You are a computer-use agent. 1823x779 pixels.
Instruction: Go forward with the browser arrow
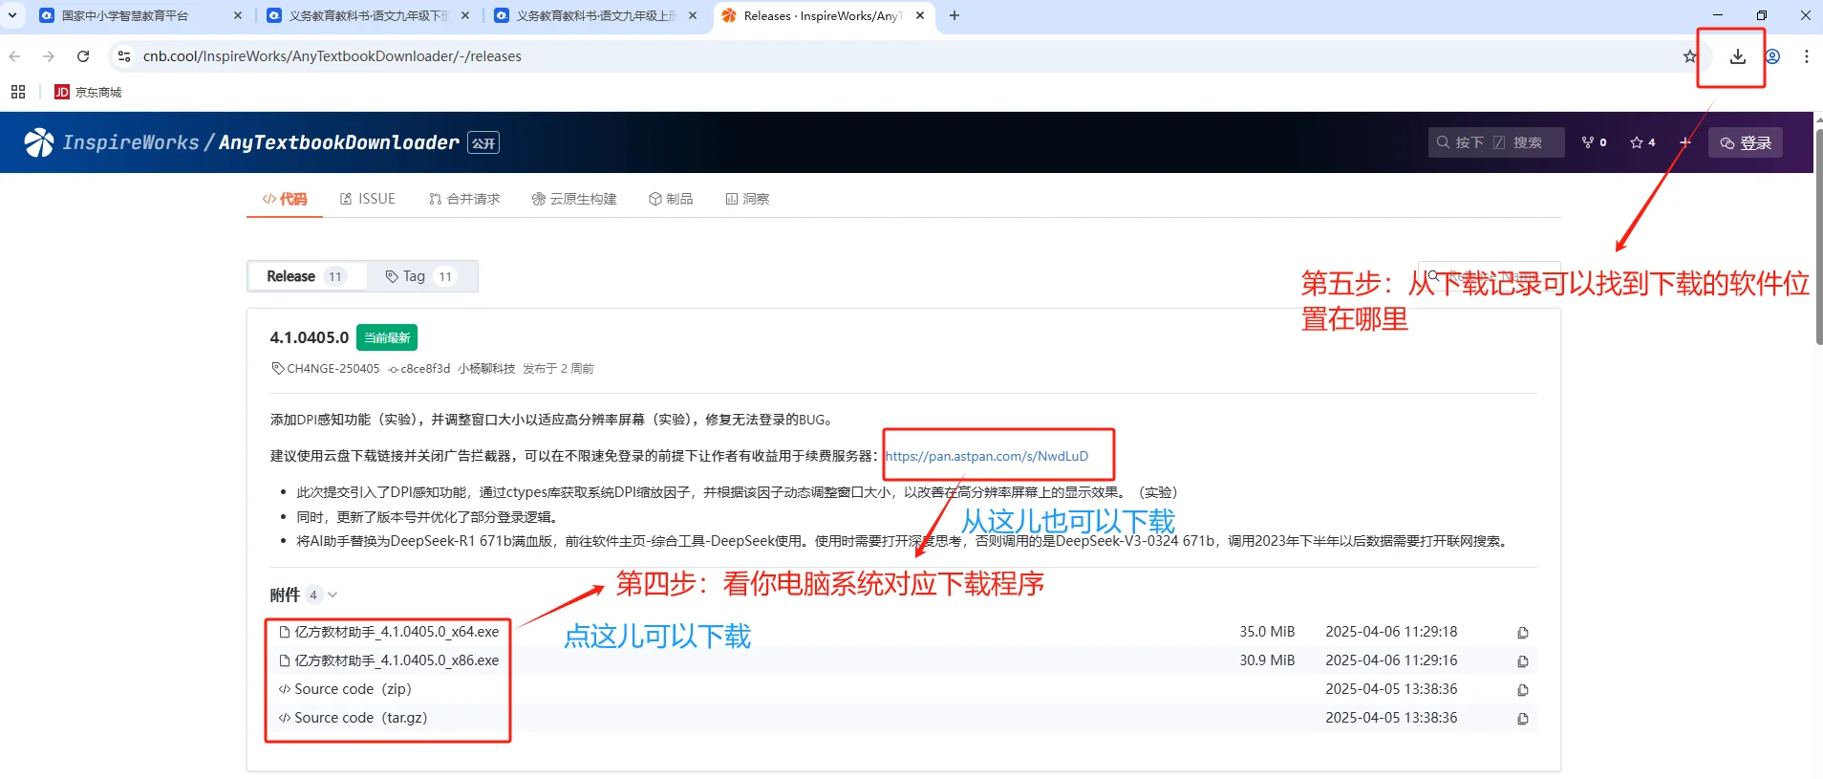point(49,56)
